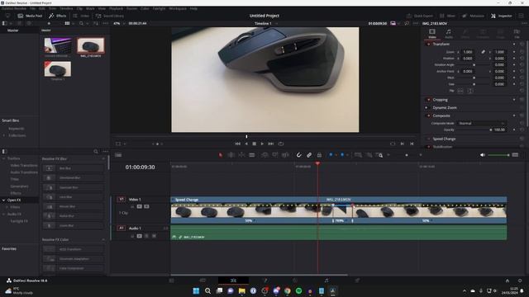Switch to Audio tab in Inspector
Image resolution: width=529 pixels, height=297 pixels.
pyautogui.click(x=449, y=34)
